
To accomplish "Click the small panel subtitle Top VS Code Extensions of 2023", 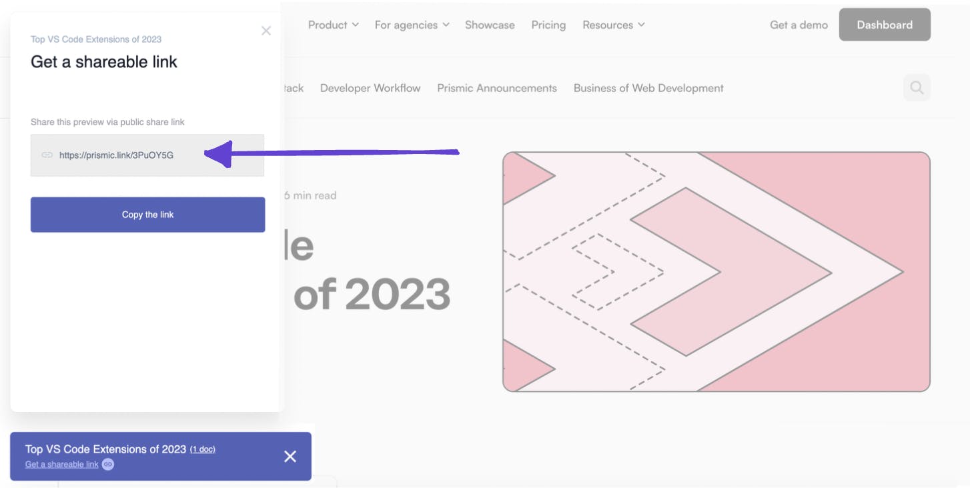I will point(96,39).
